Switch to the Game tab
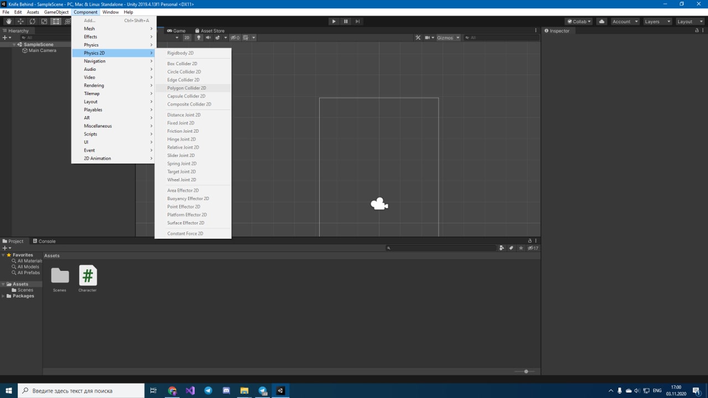708x398 pixels. (176, 31)
